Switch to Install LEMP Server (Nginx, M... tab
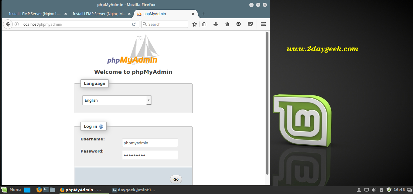Viewport: 413px width, 194px height. pyautogui.click(x=102, y=14)
